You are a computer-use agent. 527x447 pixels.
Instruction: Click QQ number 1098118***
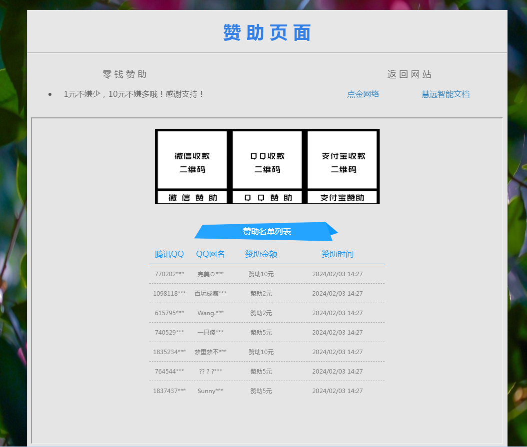click(169, 293)
